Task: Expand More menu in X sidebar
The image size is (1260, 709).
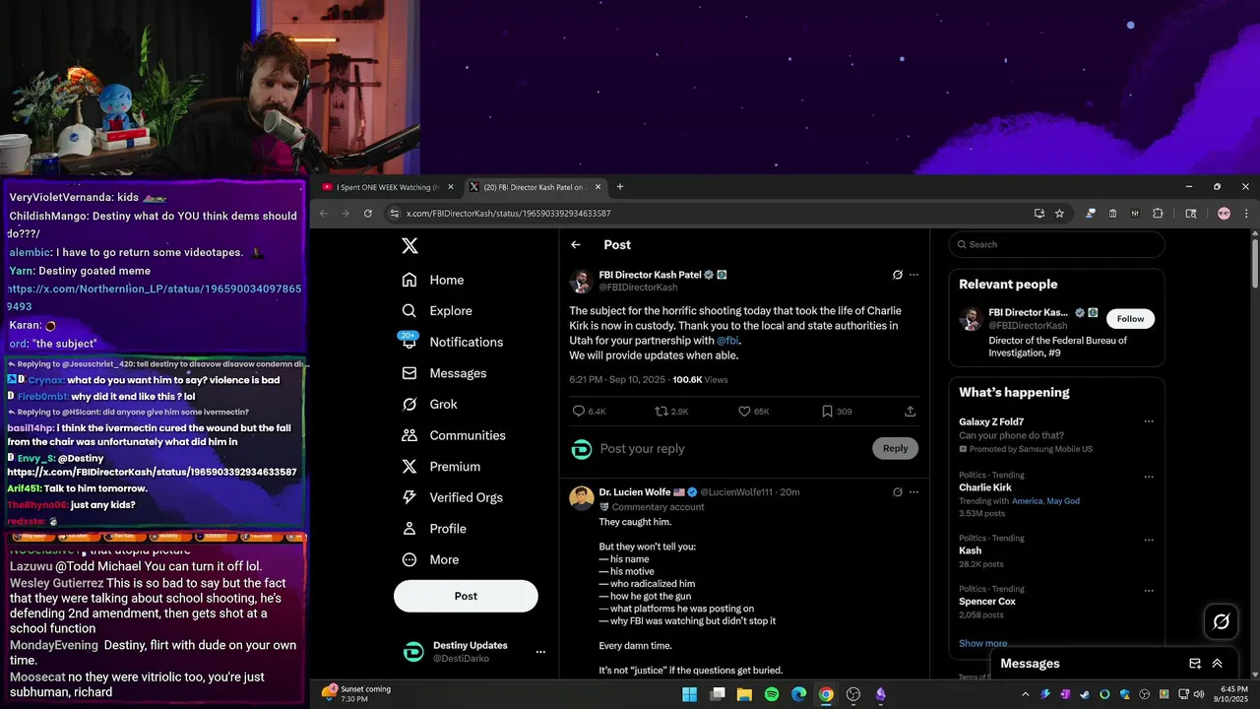Action: 430,559
